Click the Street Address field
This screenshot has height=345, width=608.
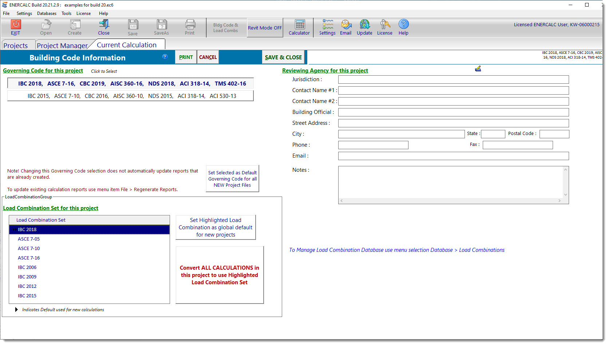[453, 123]
